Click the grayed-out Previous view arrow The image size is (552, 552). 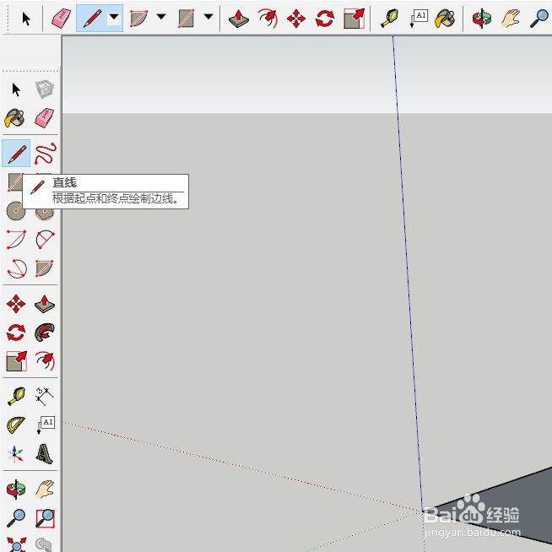click(x=45, y=544)
